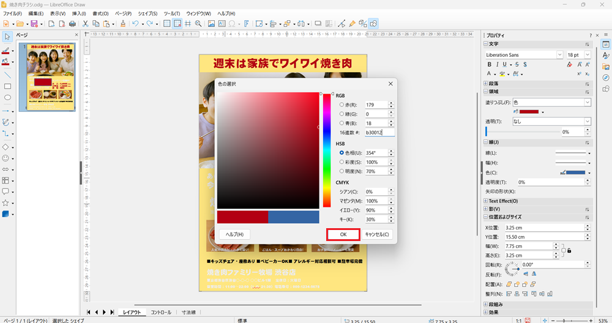Image resolution: width=612 pixels, height=323 pixels.
Task: Confirm color with OK button
Action: coord(343,234)
